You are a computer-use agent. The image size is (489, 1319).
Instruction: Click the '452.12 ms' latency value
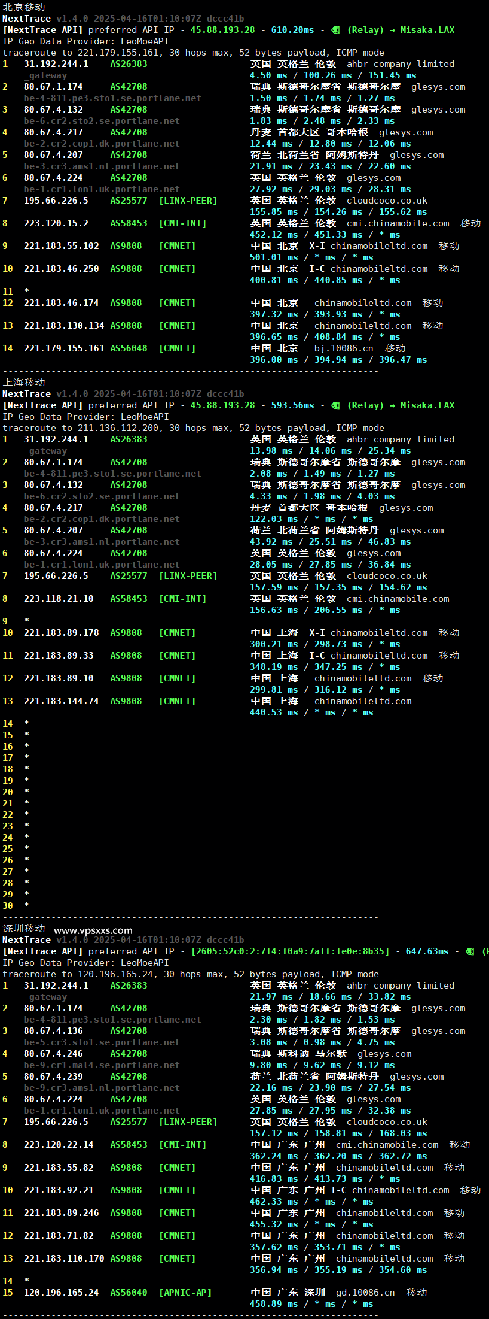274,235
